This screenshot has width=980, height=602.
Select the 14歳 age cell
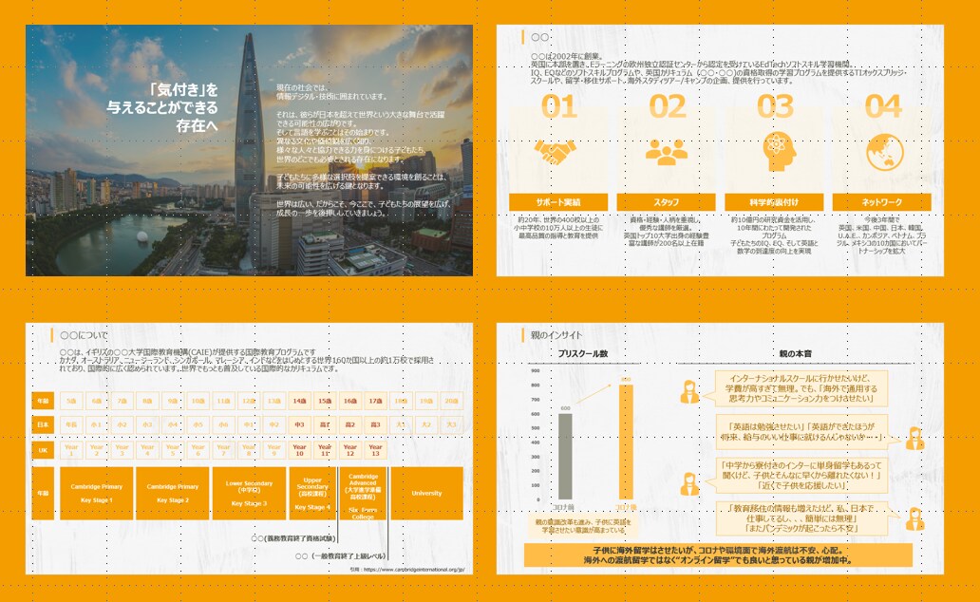coord(299,401)
